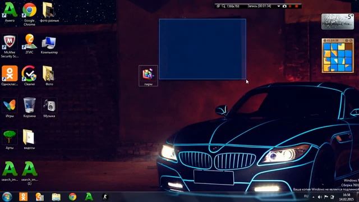Screen dimensions: 359x202
Task: Select the 2ГИС desktop shortcut
Action: [29, 44]
